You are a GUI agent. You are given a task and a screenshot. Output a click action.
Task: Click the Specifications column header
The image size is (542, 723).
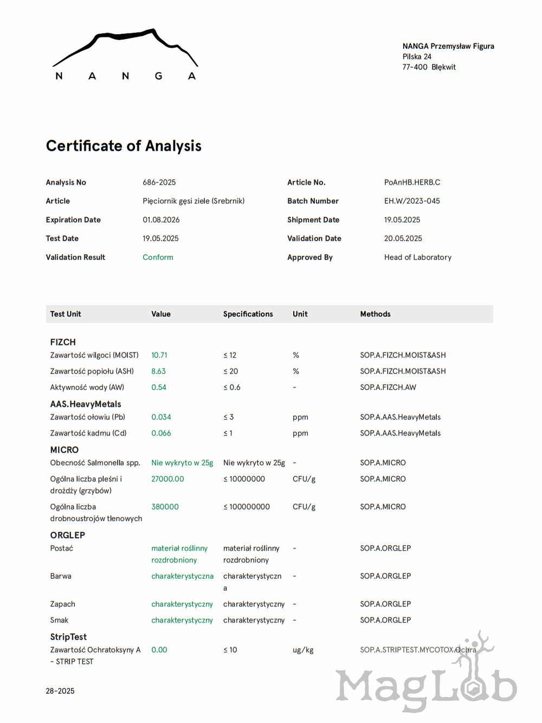248,314
